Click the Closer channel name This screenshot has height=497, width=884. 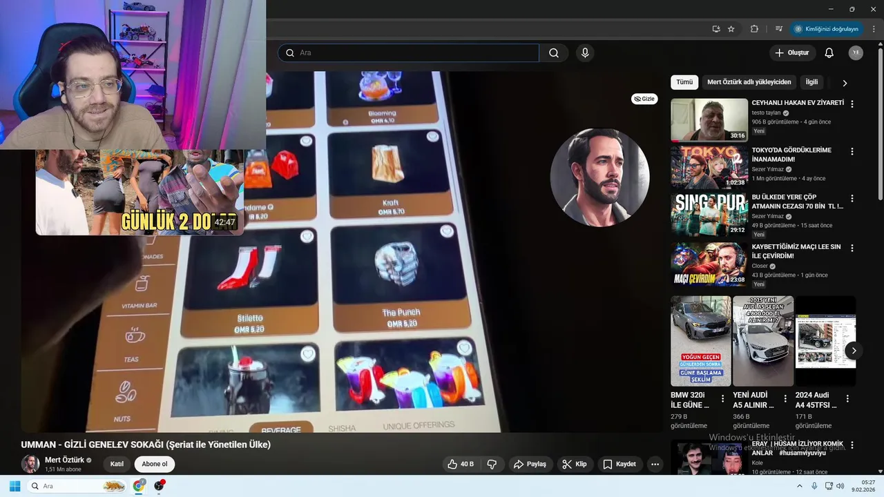pyautogui.click(x=760, y=266)
